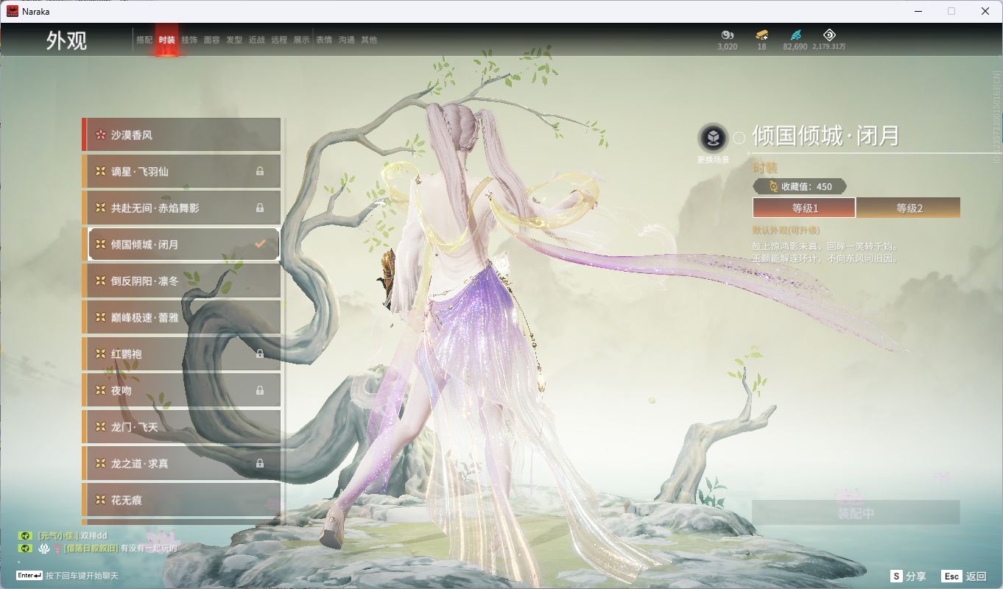Click the gold bar currency icon

click(761, 35)
